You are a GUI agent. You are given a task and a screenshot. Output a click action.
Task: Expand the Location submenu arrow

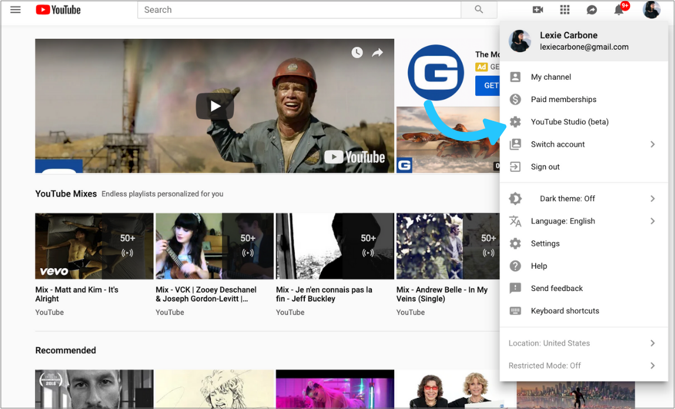click(653, 343)
